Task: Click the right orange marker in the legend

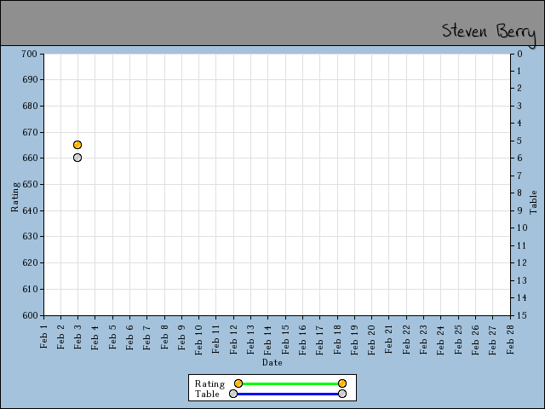Action: pyautogui.click(x=342, y=383)
